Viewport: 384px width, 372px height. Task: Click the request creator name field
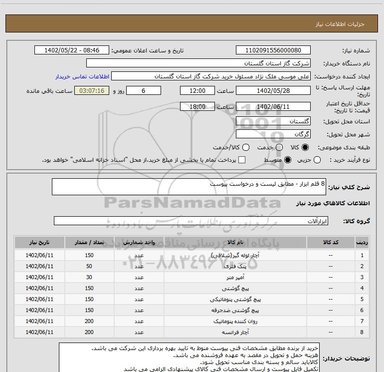click(x=211, y=76)
